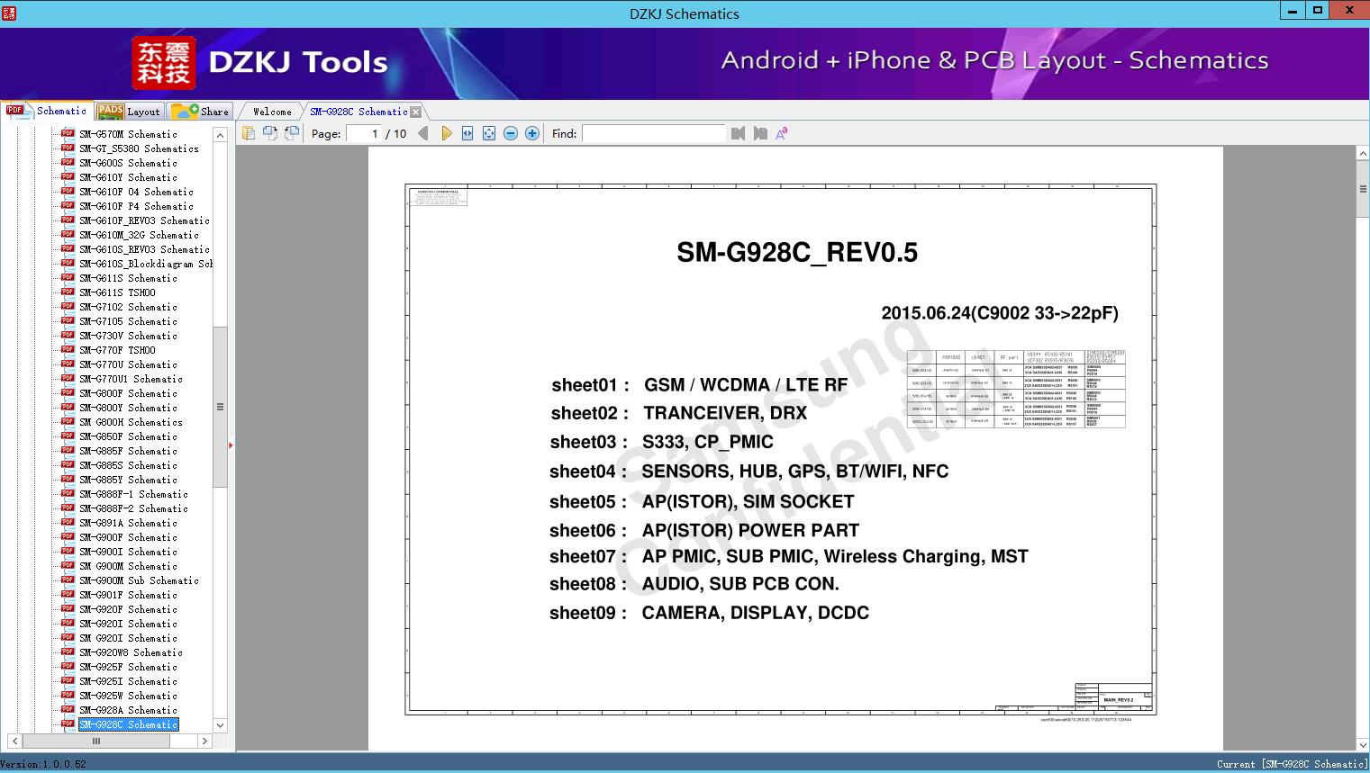The image size is (1370, 773).
Task: Click the tree panel scroll down arrow
Action: 220,725
